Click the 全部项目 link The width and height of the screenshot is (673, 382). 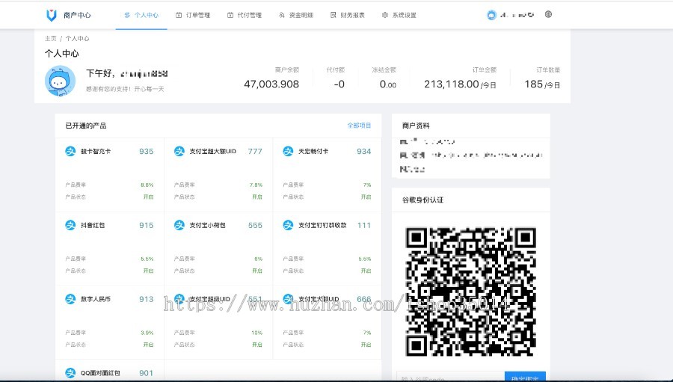359,126
